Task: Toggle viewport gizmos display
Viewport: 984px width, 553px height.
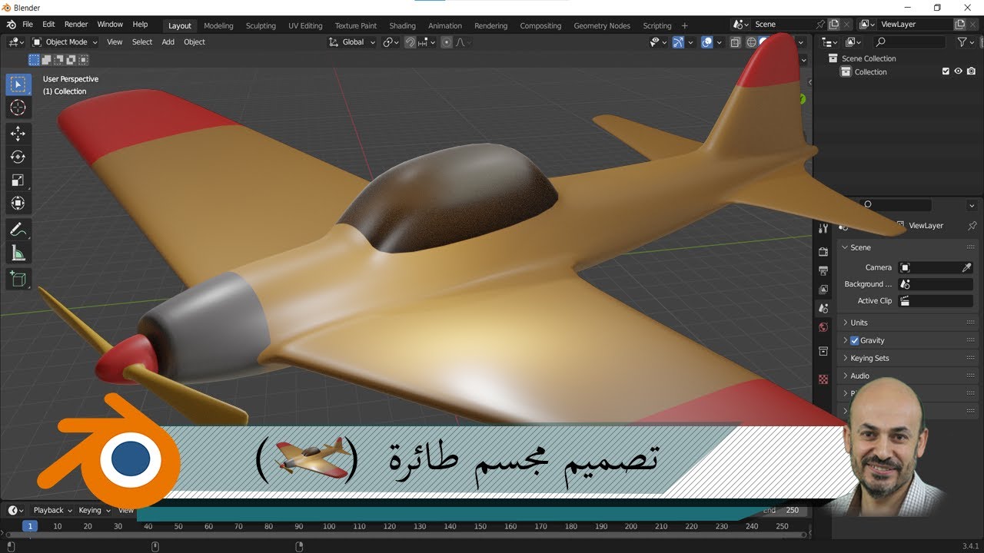Action: [678, 42]
